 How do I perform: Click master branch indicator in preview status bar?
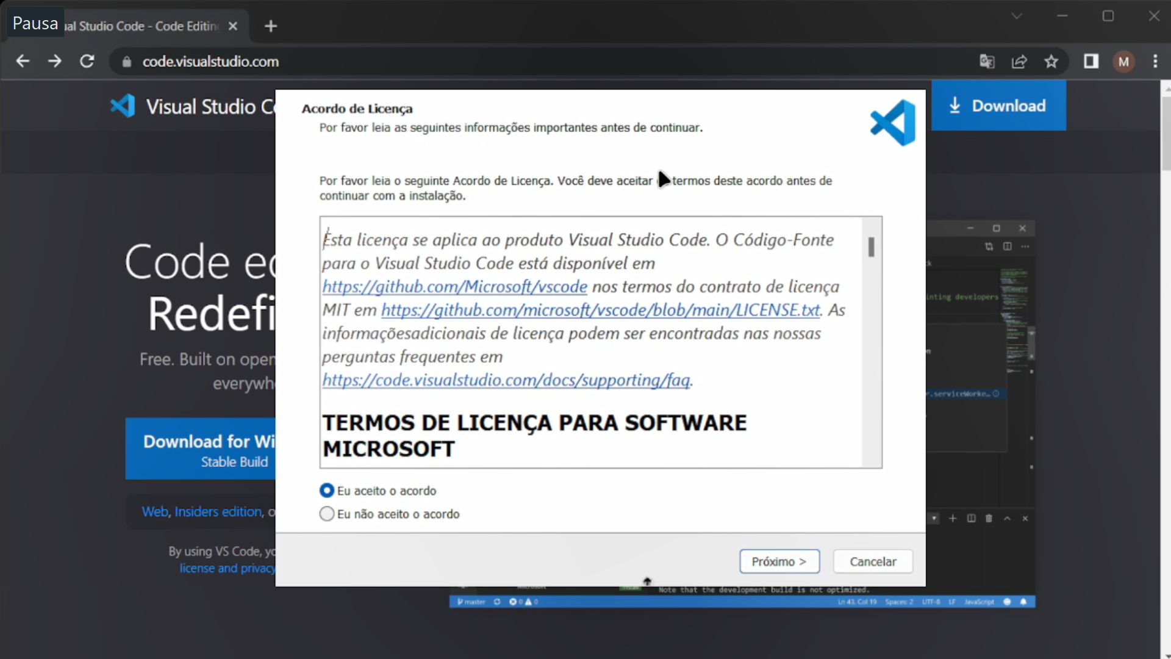(471, 602)
